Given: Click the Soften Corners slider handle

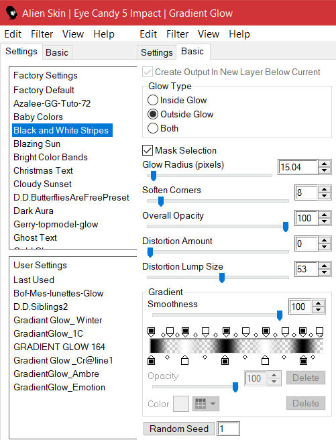Looking at the screenshot, I should (x=161, y=201).
